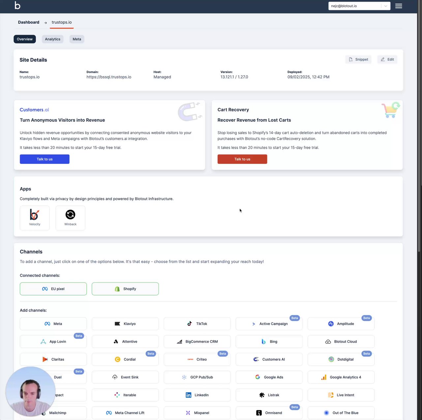Click the Amplitude channel icon
Image resolution: width=422 pixels, height=420 pixels.
tap(331, 324)
